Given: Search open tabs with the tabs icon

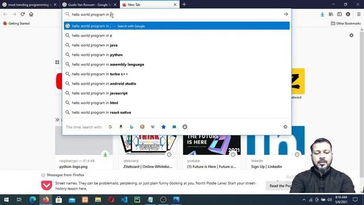Looking at the screenshot, I should [x=174, y=126].
